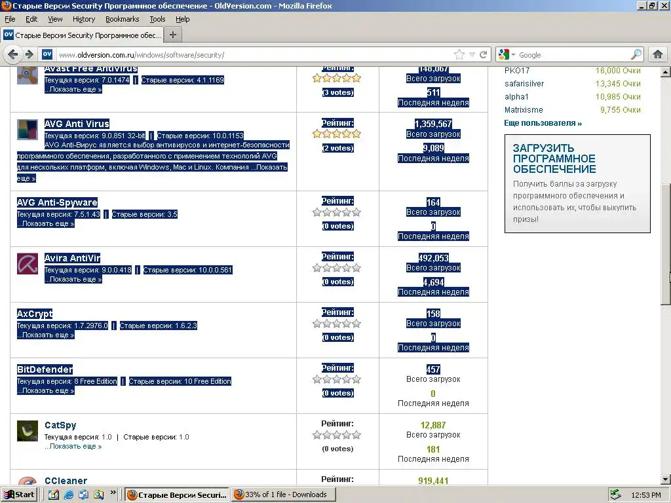Open the ЗАГРУЗИТЬ ПРОГРАММНОЕ ОБЕСПЕЧЕНИЕ box
671x503 pixels.
point(578,183)
